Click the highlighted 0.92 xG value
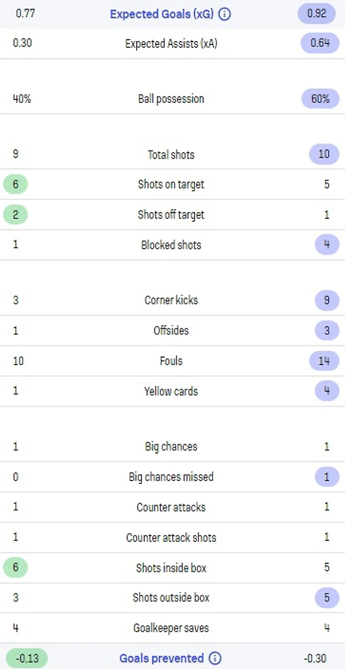The height and width of the screenshot is (669, 345). point(317,14)
